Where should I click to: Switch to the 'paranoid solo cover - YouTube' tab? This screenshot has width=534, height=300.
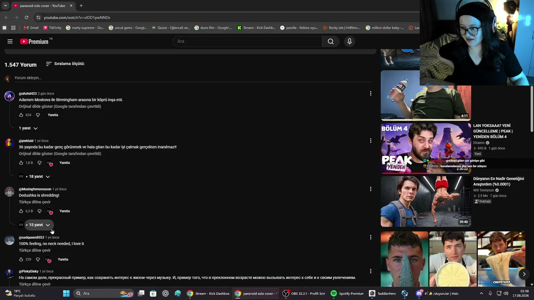pyautogui.click(x=43, y=6)
